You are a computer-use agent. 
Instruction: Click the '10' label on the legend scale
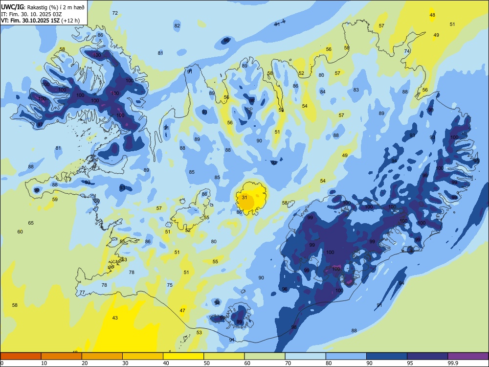click(44, 363)
